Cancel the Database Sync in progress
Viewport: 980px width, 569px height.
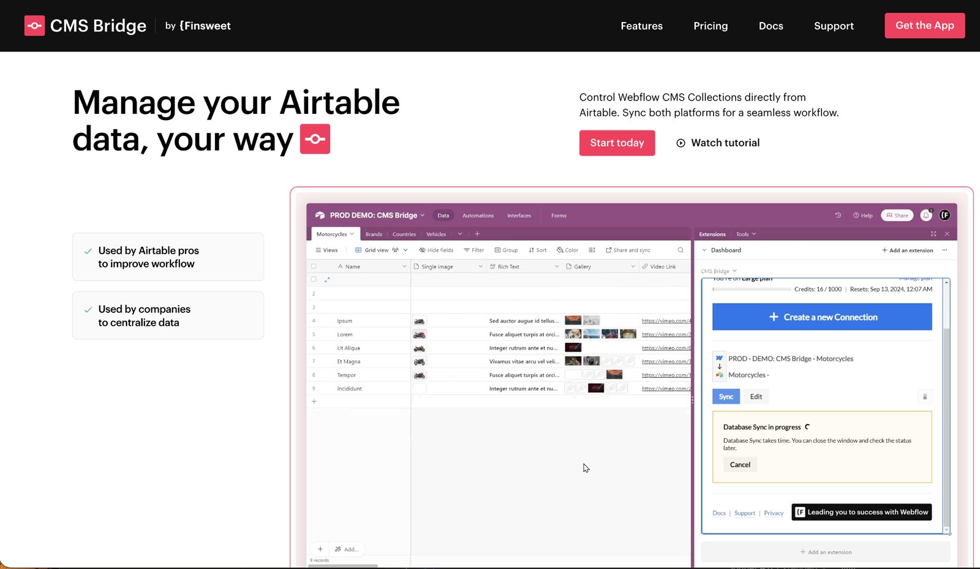[x=740, y=465]
